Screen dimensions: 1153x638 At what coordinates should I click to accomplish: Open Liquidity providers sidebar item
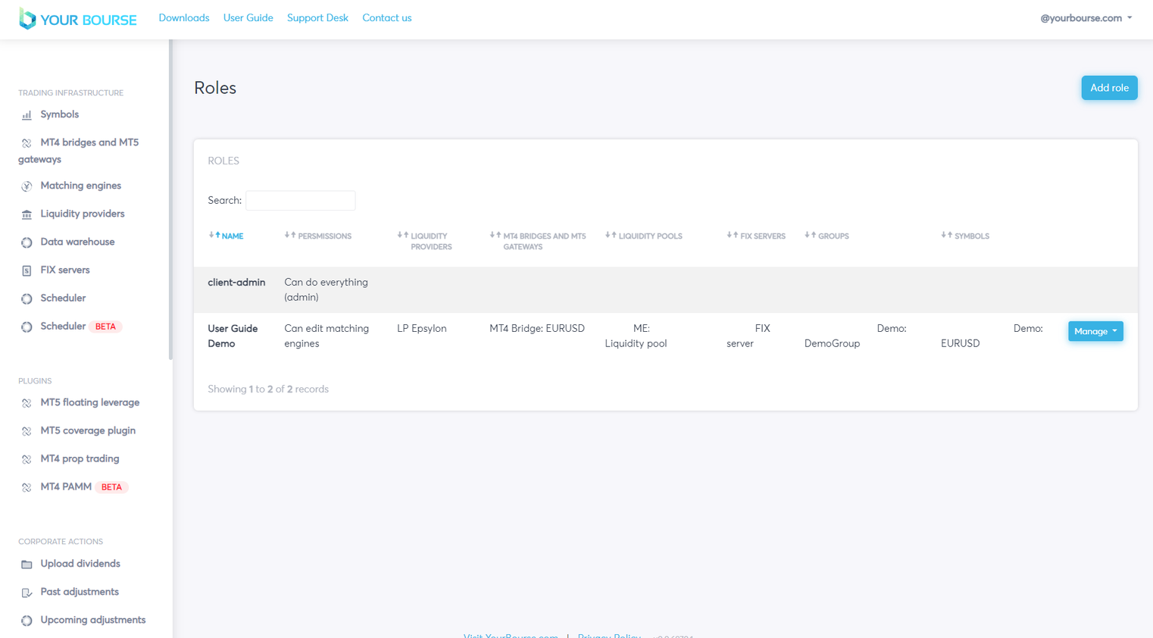(83, 214)
